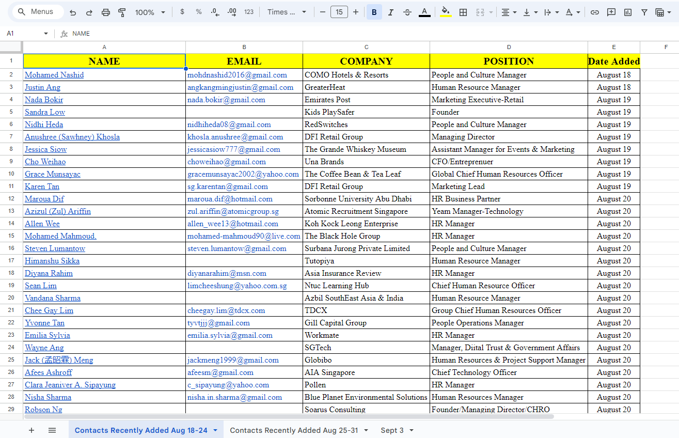Switch to Contacts Recently Added Aug 25-31 tab
The height and width of the screenshot is (438, 679).
pos(293,430)
